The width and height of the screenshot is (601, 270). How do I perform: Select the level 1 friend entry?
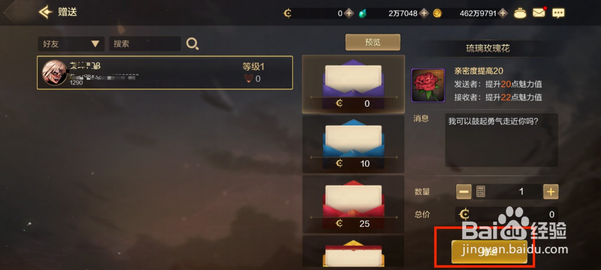(165, 73)
